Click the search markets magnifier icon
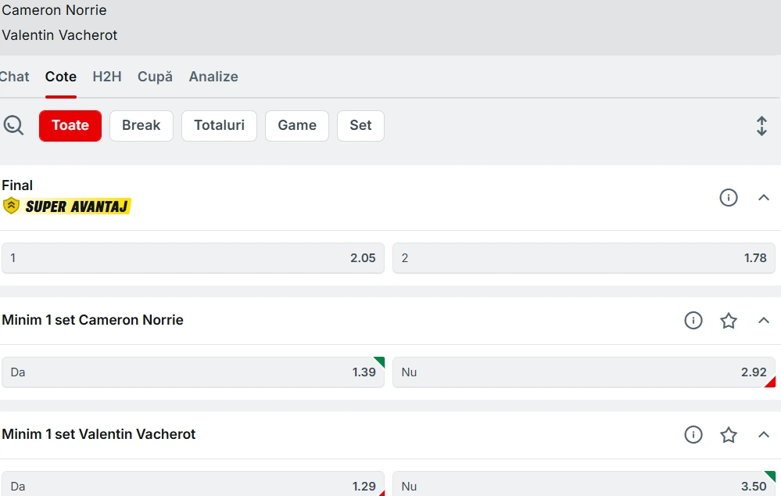The image size is (781, 496). pyautogui.click(x=13, y=125)
